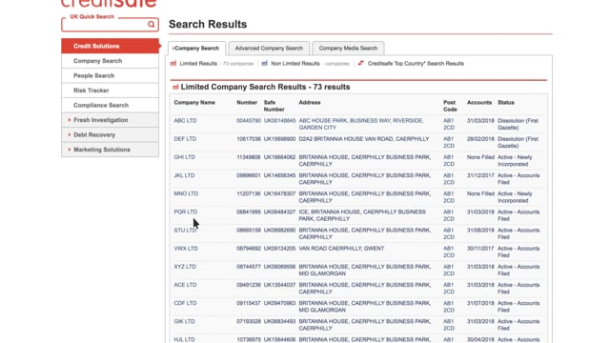Click the Address column header
Image resolution: width=610 pixels, height=343 pixels.
(x=310, y=103)
